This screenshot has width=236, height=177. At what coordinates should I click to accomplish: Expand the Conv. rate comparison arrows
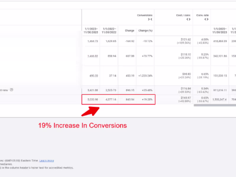[x=206, y=19]
